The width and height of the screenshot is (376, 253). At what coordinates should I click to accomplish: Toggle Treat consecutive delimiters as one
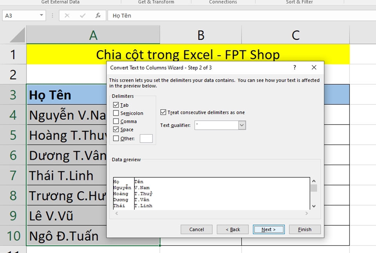(x=163, y=112)
